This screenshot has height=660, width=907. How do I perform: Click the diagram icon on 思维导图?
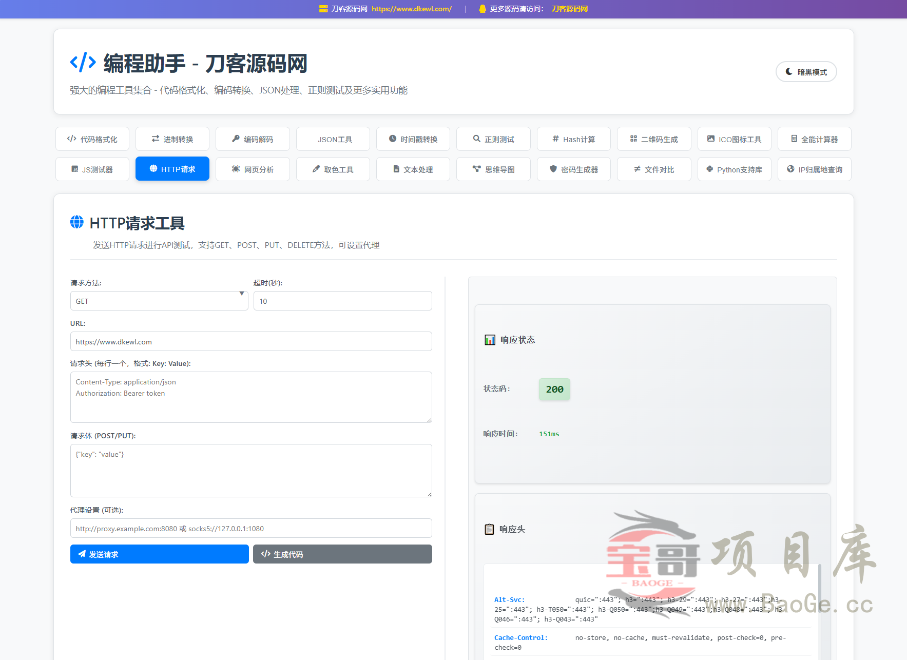(x=477, y=169)
